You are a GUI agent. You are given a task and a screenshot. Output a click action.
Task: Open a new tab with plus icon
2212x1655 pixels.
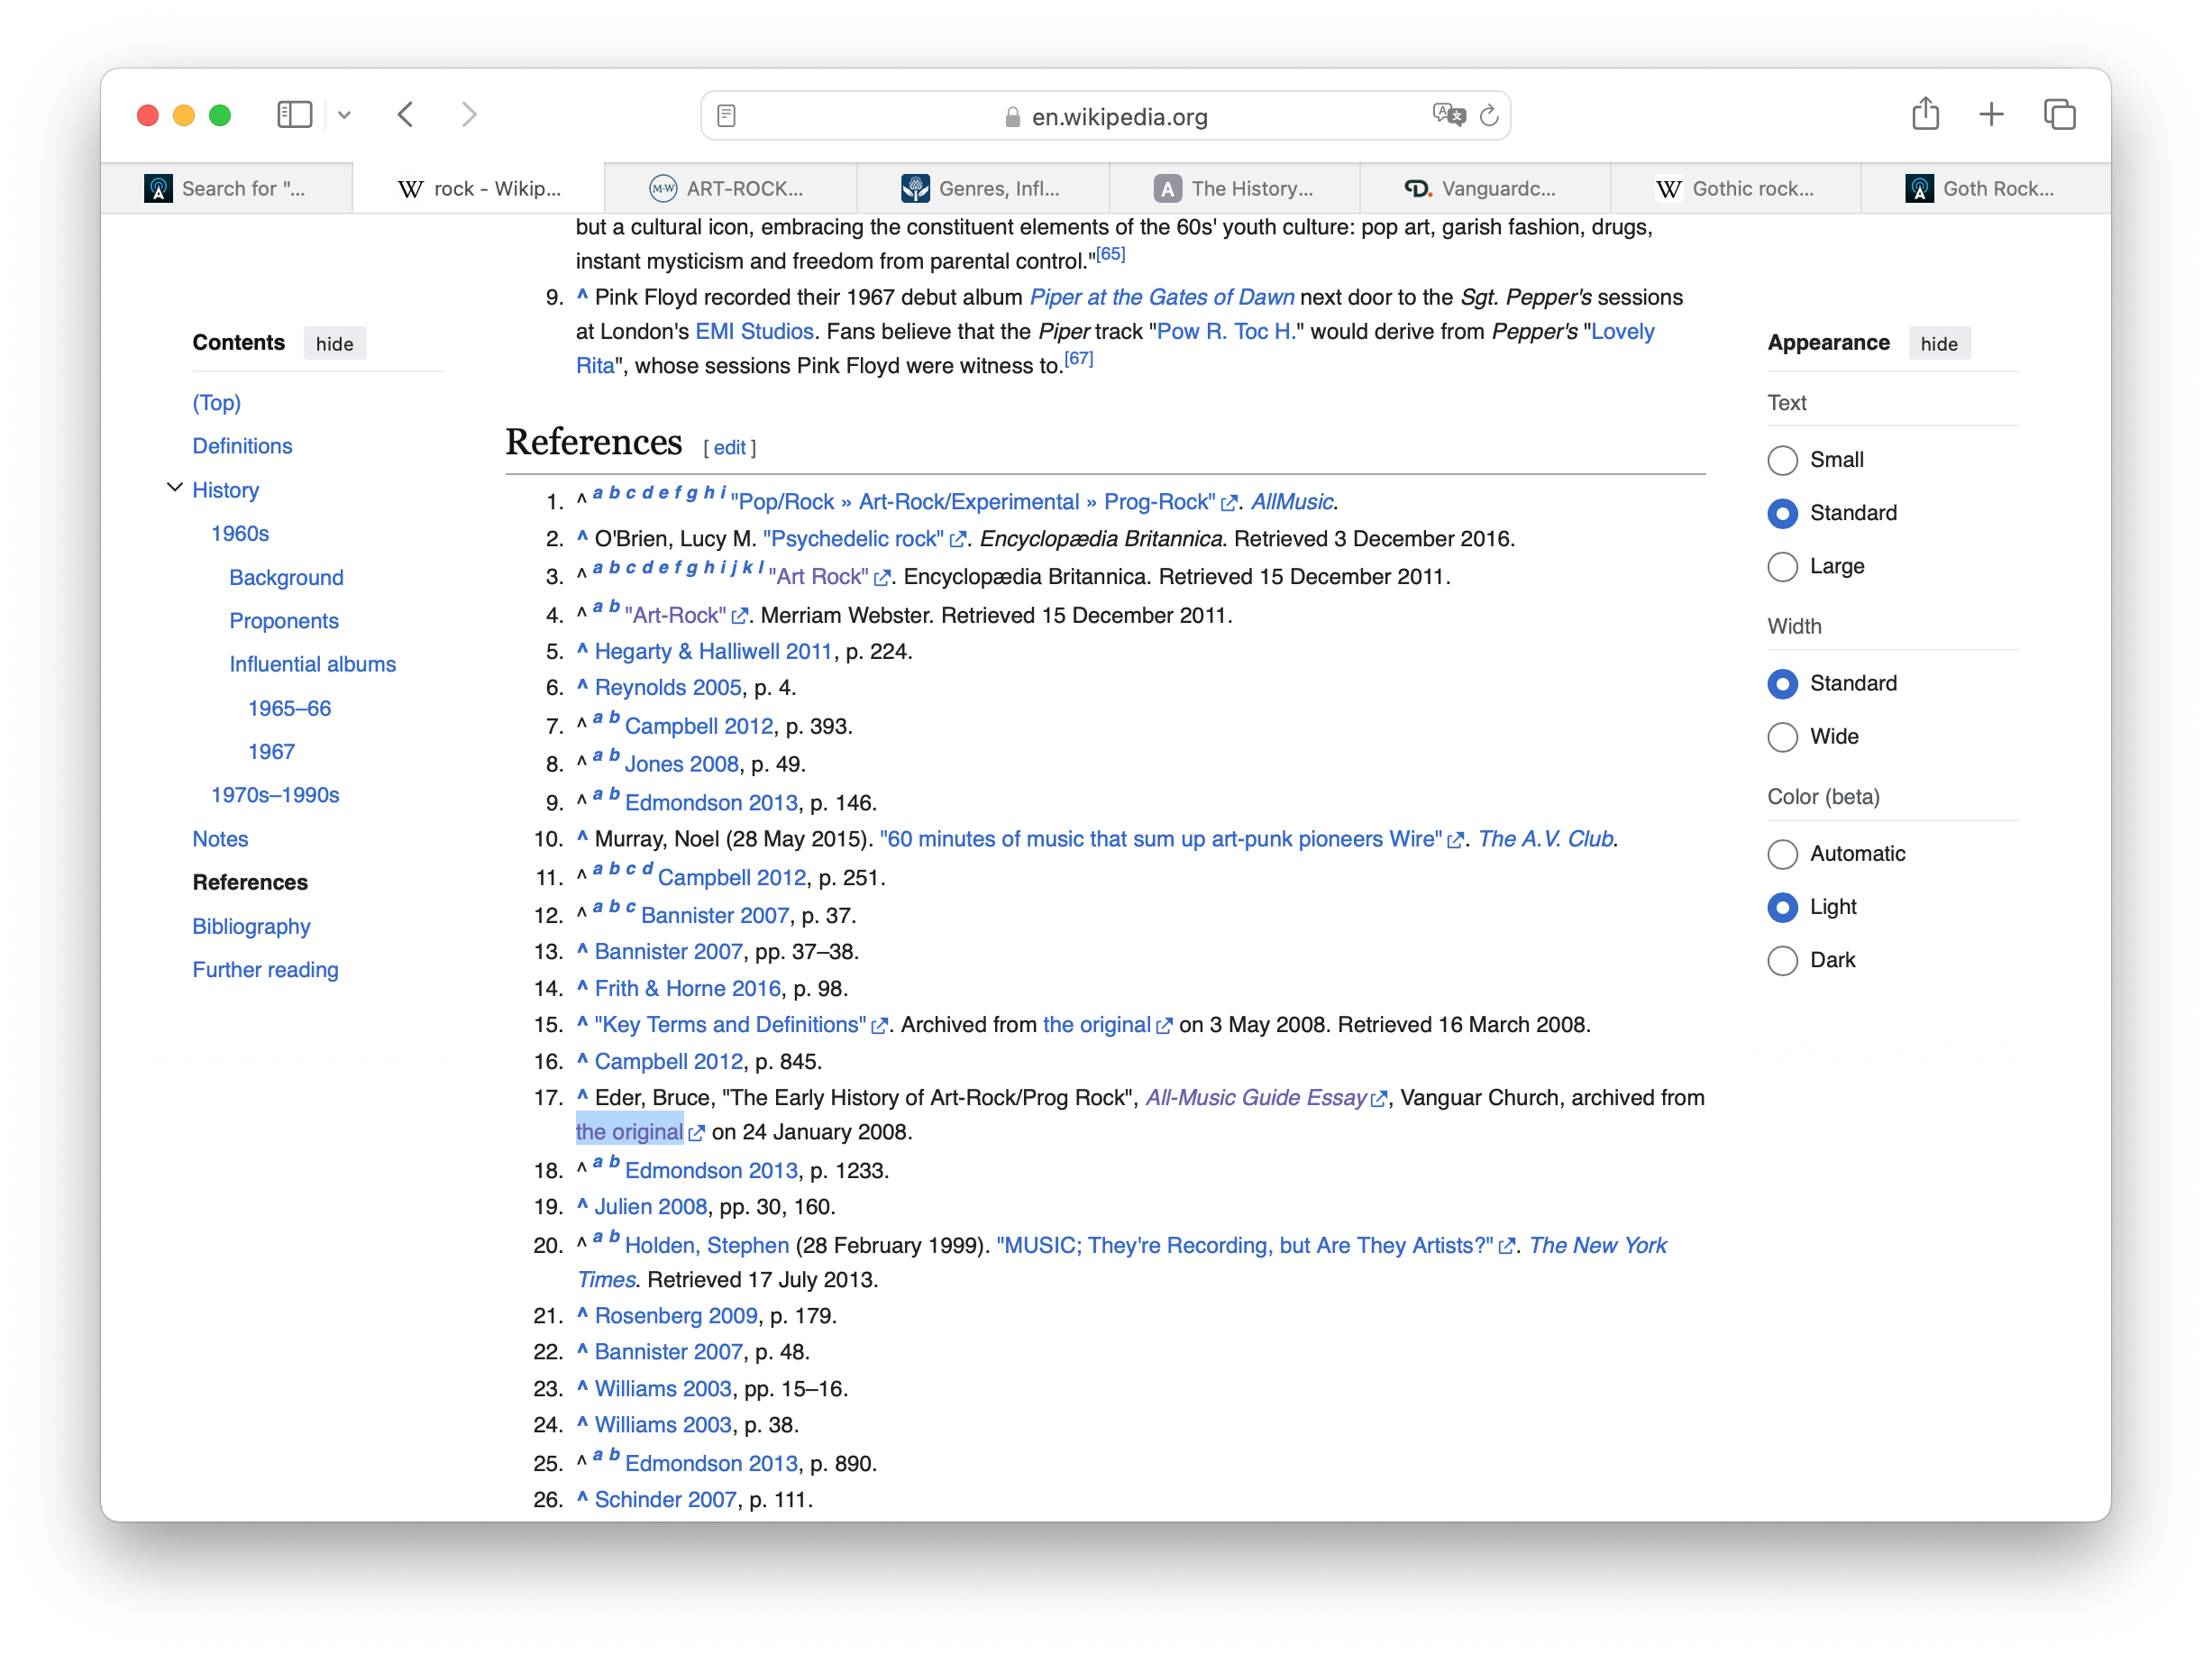pos(1991,115)
